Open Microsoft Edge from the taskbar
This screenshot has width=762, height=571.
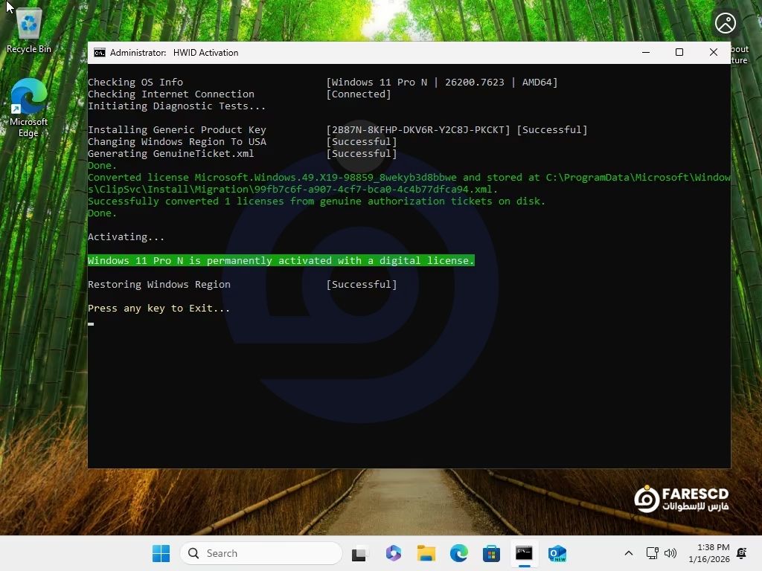click(459, 553)
